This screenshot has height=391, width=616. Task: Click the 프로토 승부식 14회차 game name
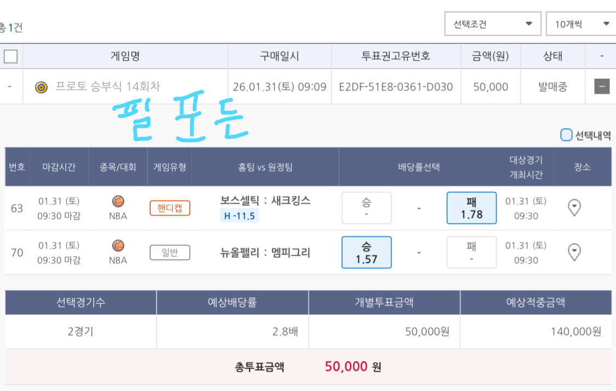click(108, 87)
